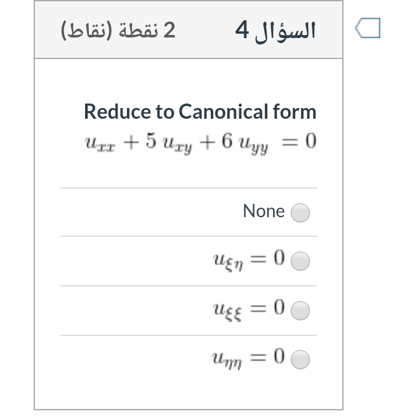Click the "None" answer label

pos(263,211)
